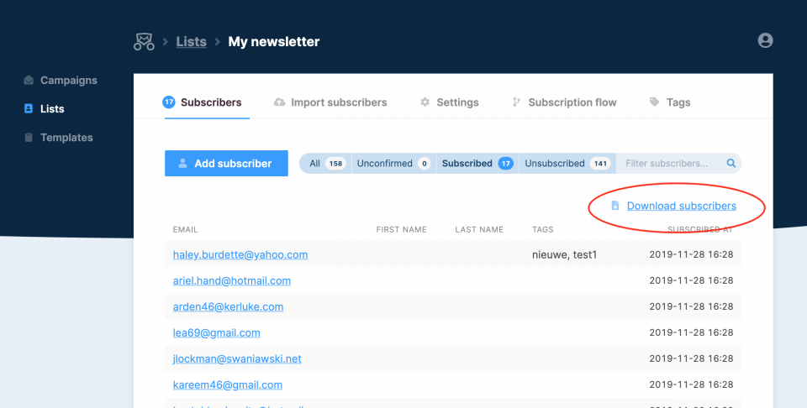This screenshot has height=408, width=807.
Task: Click the Add subscriber button
Action: pyautogui.click(x=226, y=164)
